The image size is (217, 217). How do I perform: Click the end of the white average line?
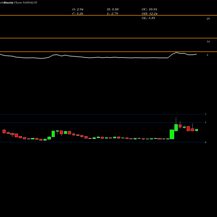pos(197,54)
